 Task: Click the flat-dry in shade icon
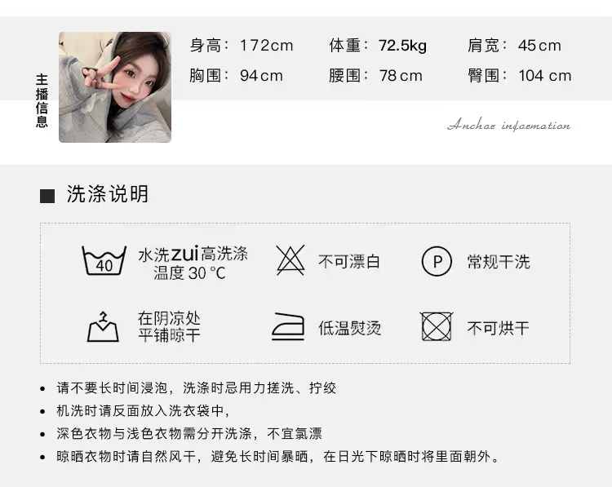(103, 327)
